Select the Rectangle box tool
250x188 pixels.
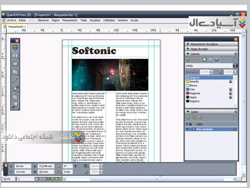(15, 72)
